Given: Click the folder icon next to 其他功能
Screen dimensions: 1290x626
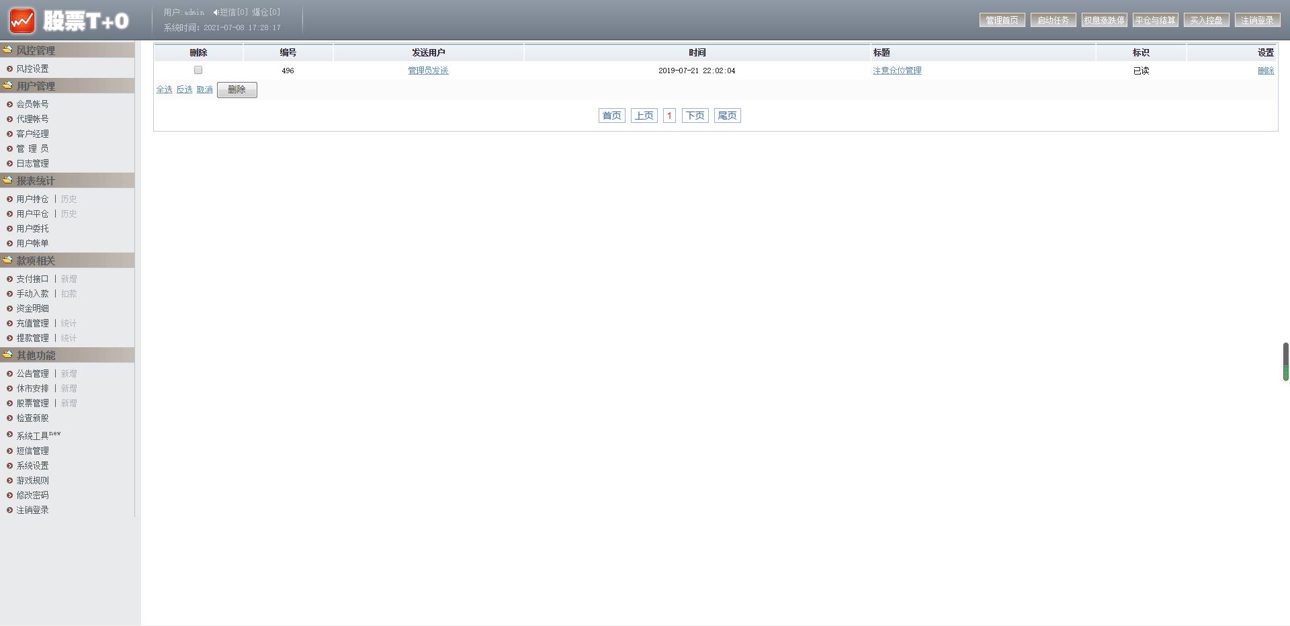Looking at the screenshot, I should 7,355.
